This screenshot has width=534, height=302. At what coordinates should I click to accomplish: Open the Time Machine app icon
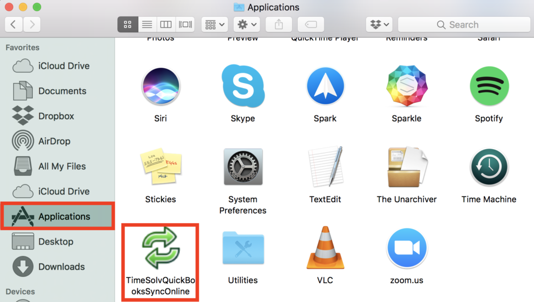tap(489, 166)
